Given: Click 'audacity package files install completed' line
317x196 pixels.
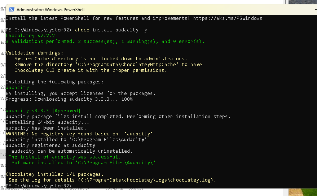Looking at the screenshot, I should pyautogui.click(x=118, y=117).
